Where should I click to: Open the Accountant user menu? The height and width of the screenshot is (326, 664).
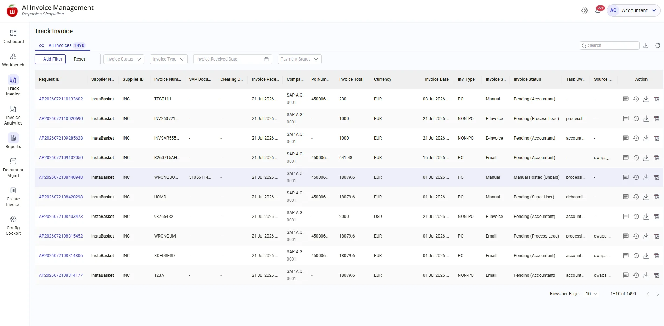pos(634,10)
